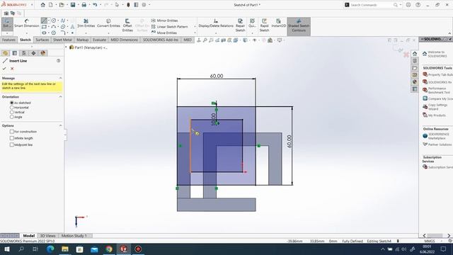Collapse the Options section

[60, 126]
